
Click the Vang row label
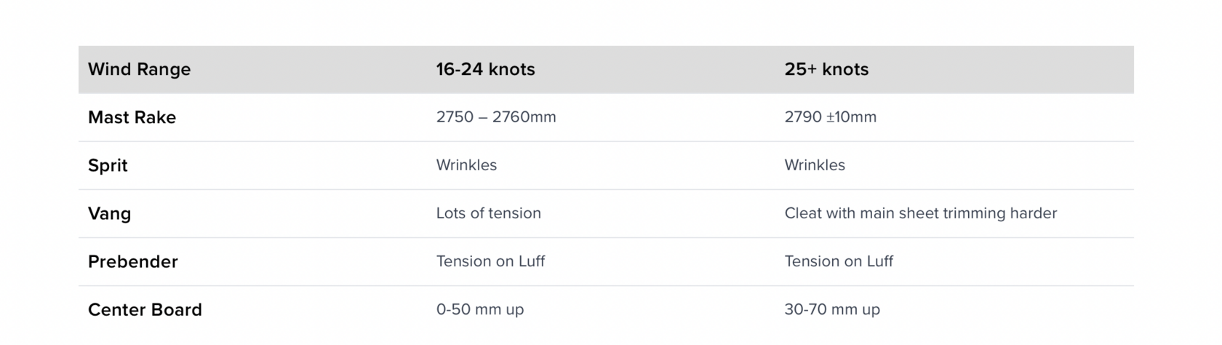(109, 214)
